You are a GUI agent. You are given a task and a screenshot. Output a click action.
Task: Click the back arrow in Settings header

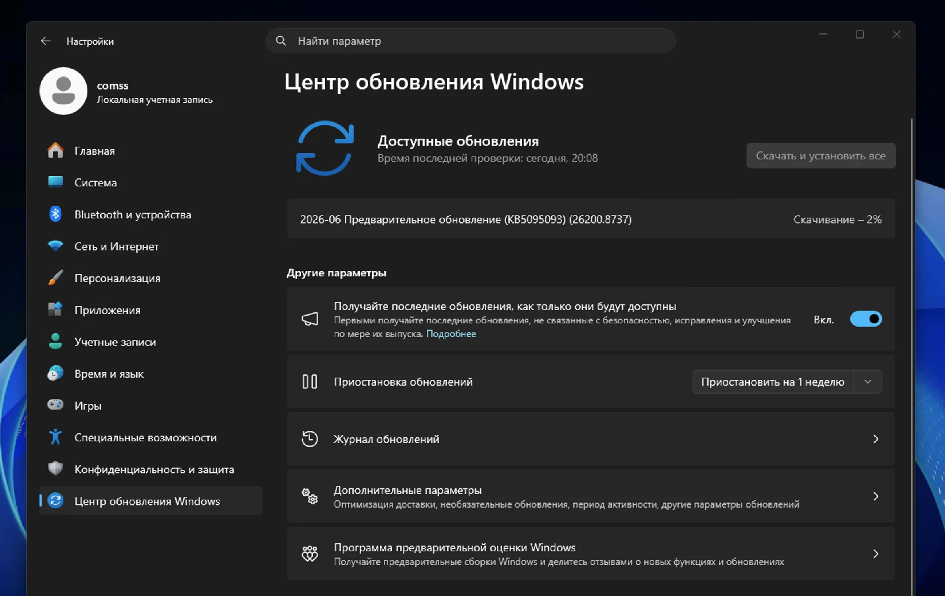pyautogui.click(x=46, y=41)
